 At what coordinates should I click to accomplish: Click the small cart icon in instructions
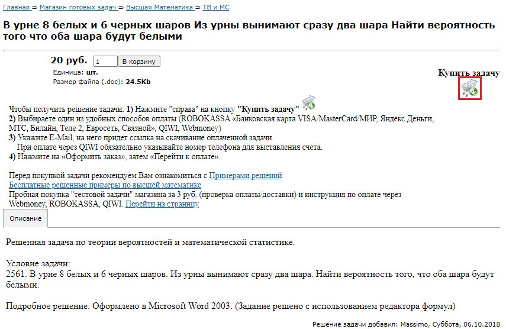308,102
